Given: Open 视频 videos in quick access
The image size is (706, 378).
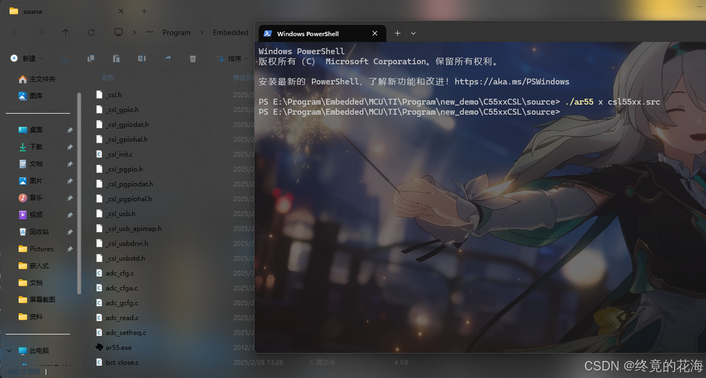Looking at the screenshot, I should click(x=31, y=214).
